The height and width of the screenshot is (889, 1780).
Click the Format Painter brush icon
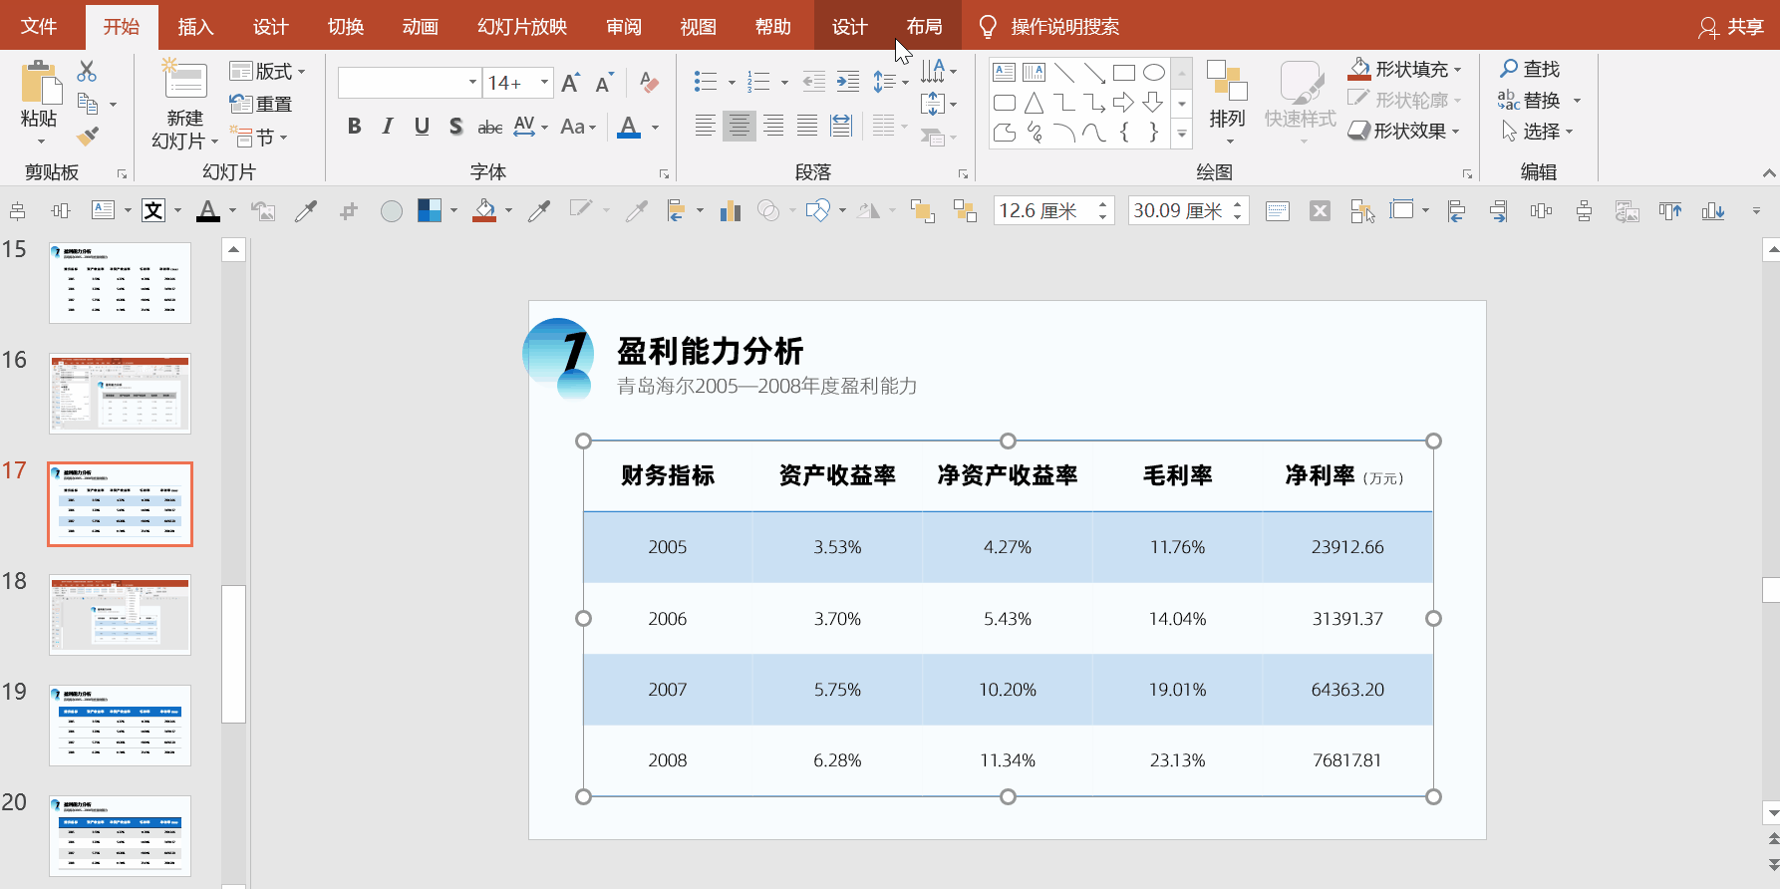coord(88,137)
